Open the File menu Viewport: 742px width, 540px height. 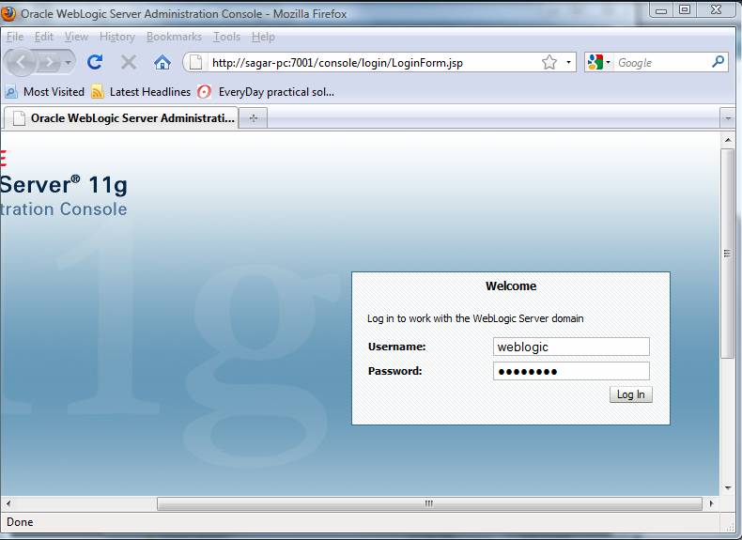(15, 37)
